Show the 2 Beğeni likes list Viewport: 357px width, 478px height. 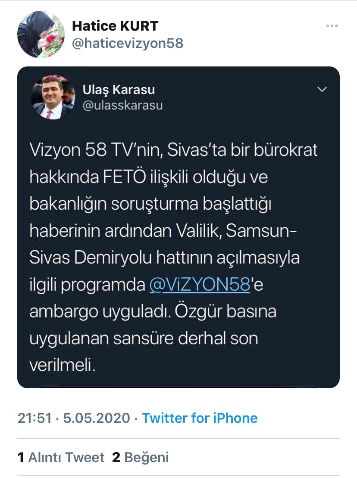[x=141, y=457]
